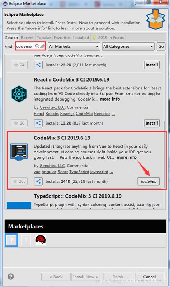170x287 pixels.
Task: Toggle the 24 star favorite button
Action: coord(19,65)
